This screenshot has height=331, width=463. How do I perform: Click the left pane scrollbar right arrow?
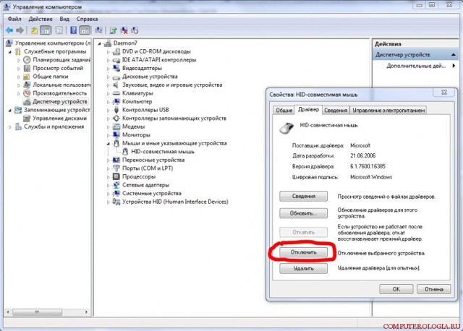coord(86,311)
